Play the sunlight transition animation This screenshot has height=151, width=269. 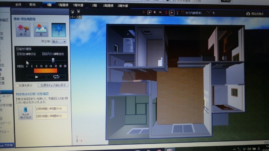37,77
